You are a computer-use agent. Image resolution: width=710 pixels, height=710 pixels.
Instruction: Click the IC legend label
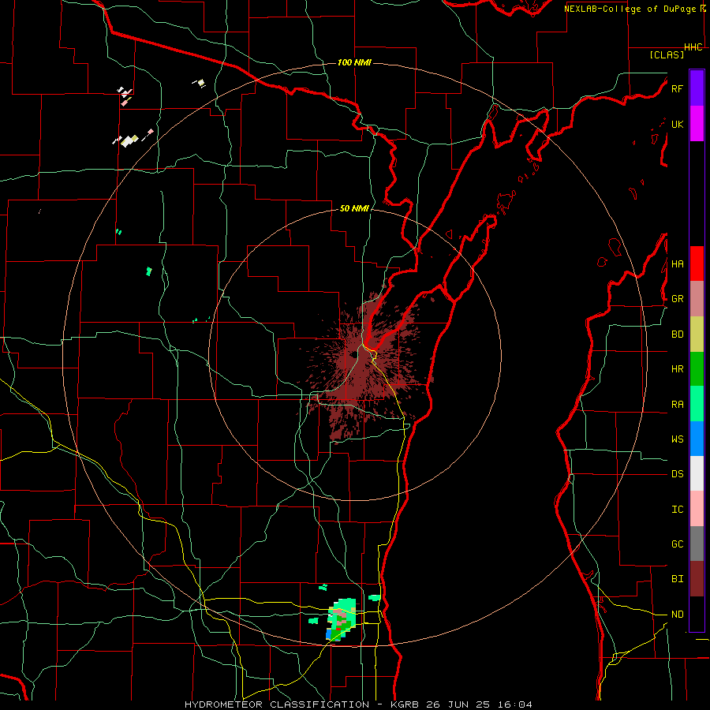point(677,510)
